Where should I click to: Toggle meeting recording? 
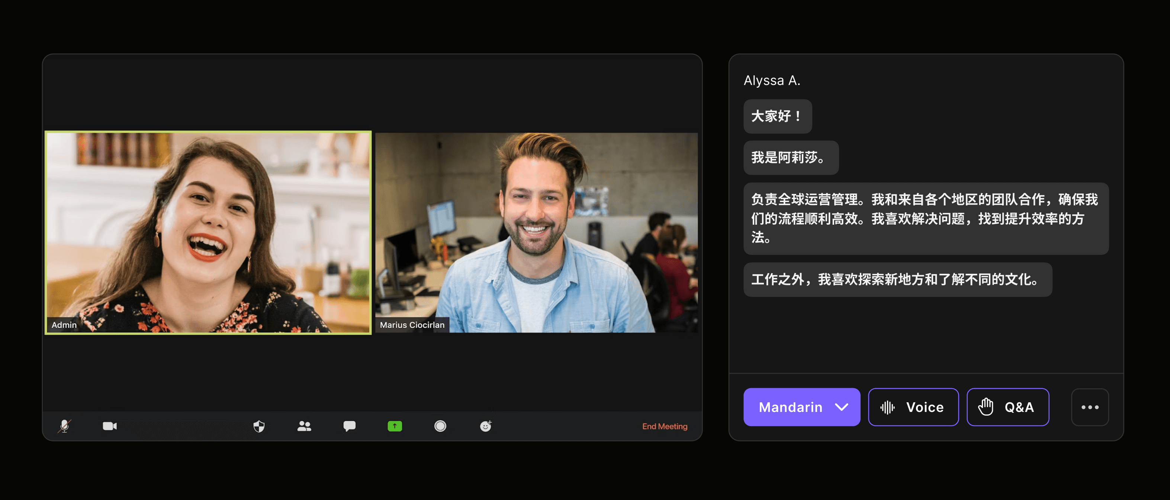(x=440, y=426)
